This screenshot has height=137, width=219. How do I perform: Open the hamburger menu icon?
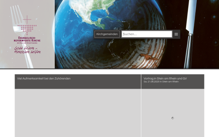pos(176,34)
